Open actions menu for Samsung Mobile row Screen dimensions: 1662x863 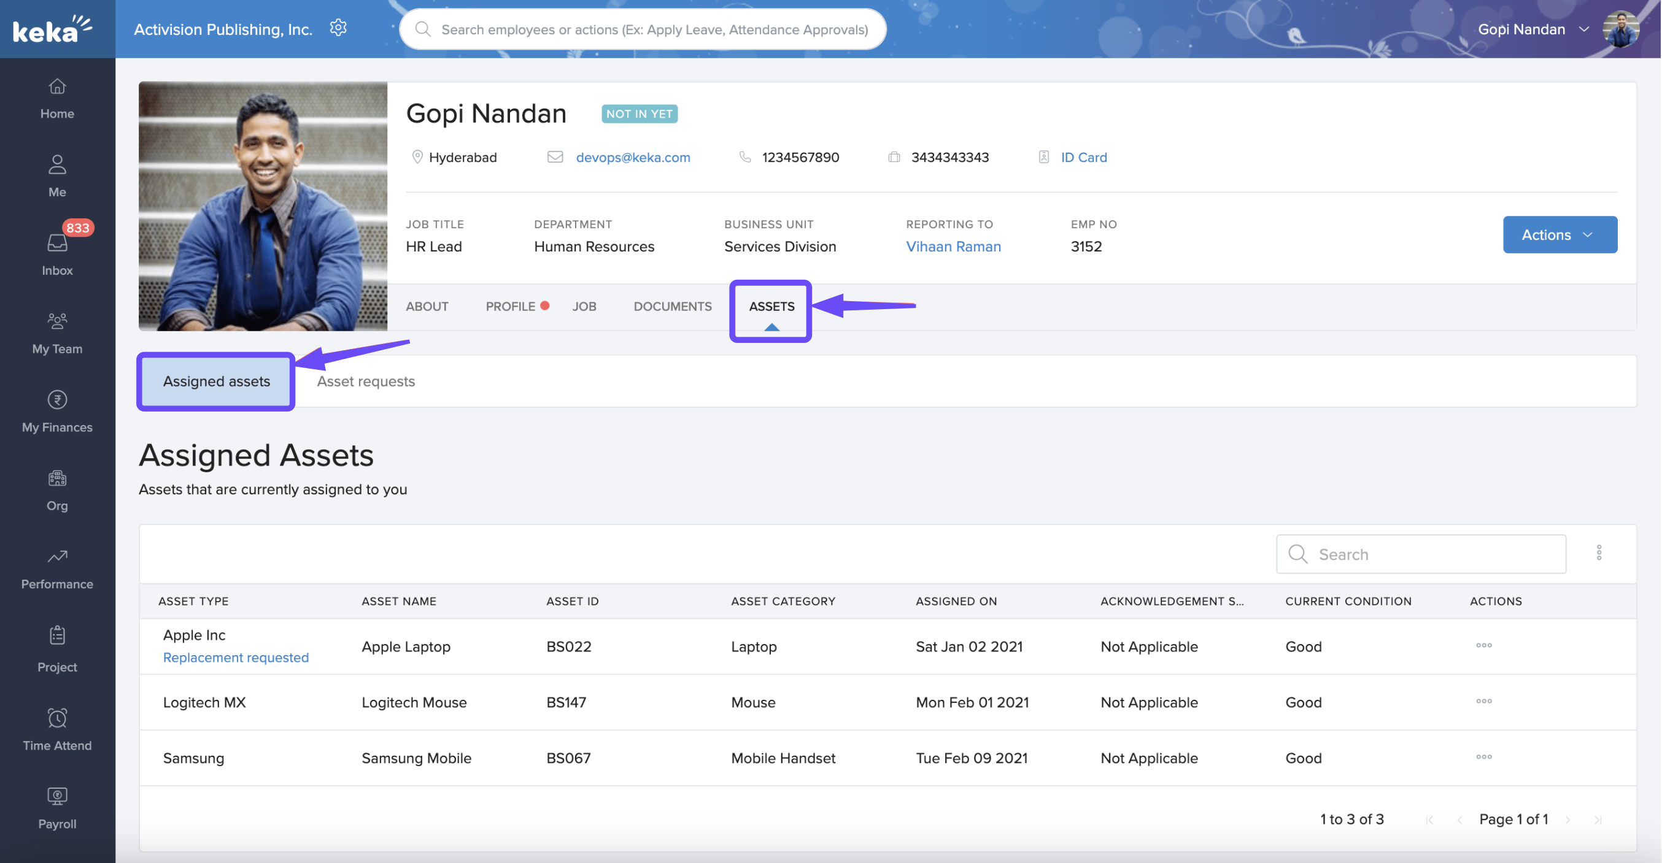[x=1483, y=758]
